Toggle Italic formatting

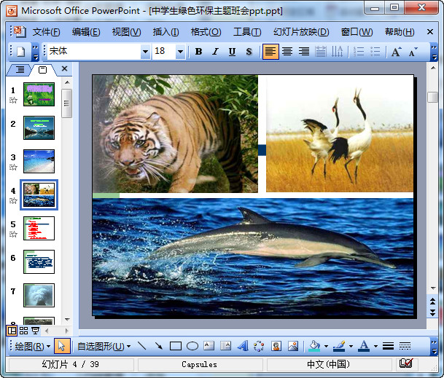(215, 52)
